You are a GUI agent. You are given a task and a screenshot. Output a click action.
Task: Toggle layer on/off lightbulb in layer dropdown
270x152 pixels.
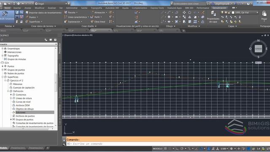222,12
